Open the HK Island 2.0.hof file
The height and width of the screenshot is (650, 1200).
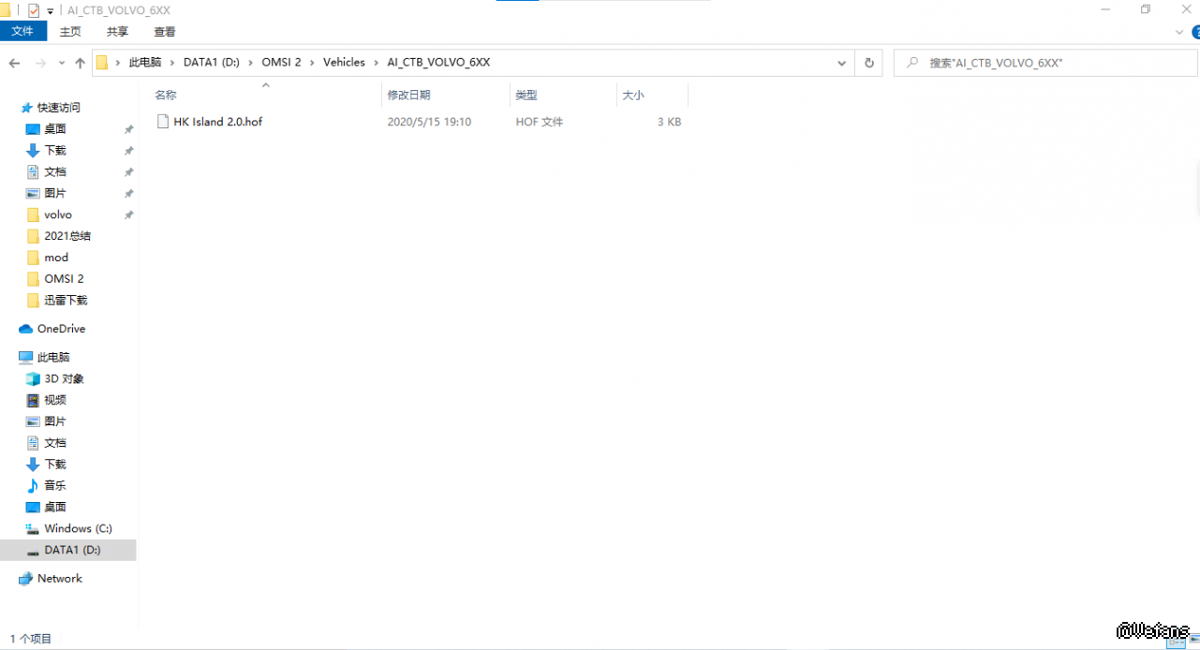pyautogui.click(x=217, y=122)
